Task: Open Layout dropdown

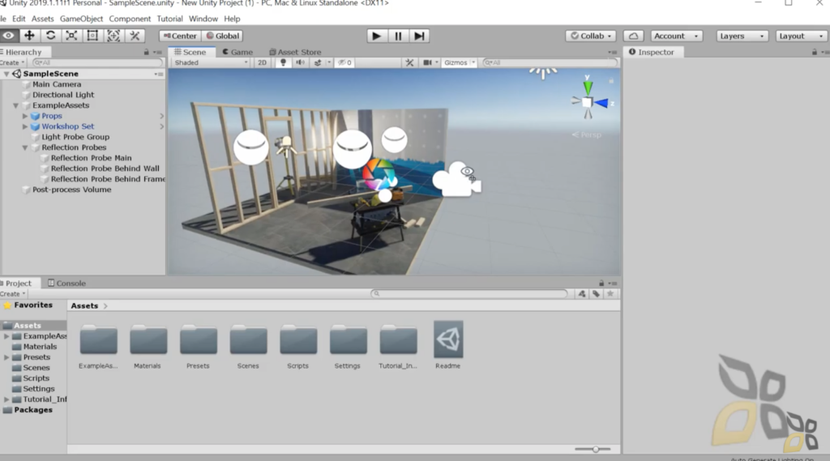Action: (x=801, y=36)
